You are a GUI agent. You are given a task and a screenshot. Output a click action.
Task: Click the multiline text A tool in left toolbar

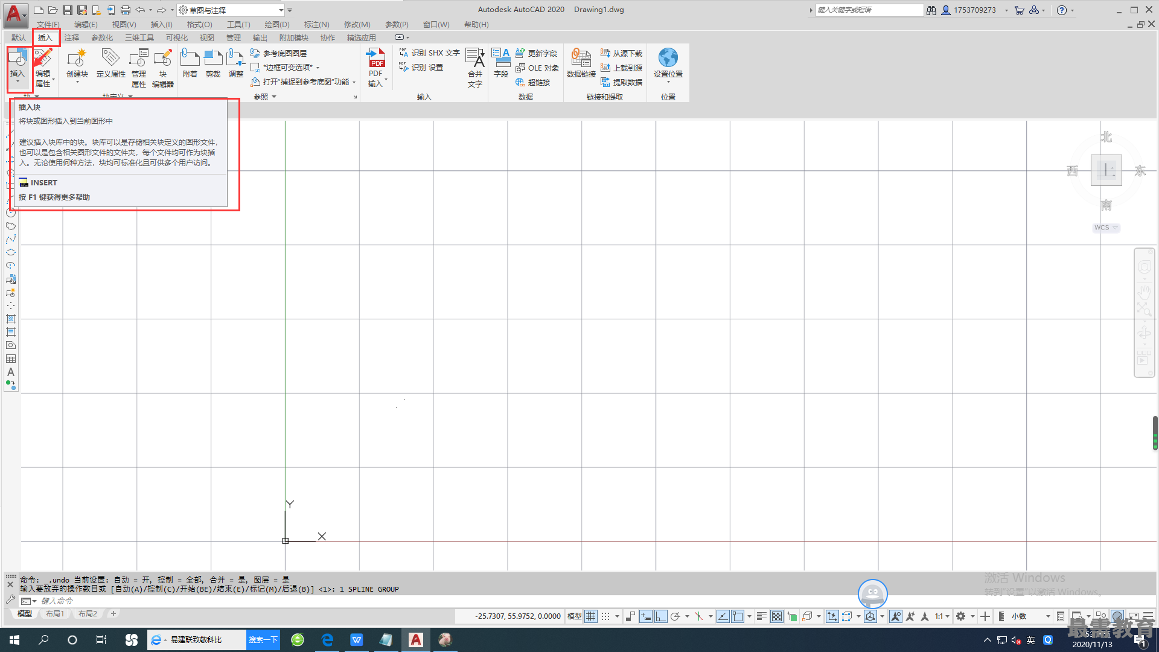click(11, 372)
